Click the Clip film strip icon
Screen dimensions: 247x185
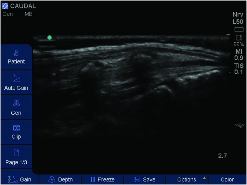pyautogui.click(x=16, y=128)
